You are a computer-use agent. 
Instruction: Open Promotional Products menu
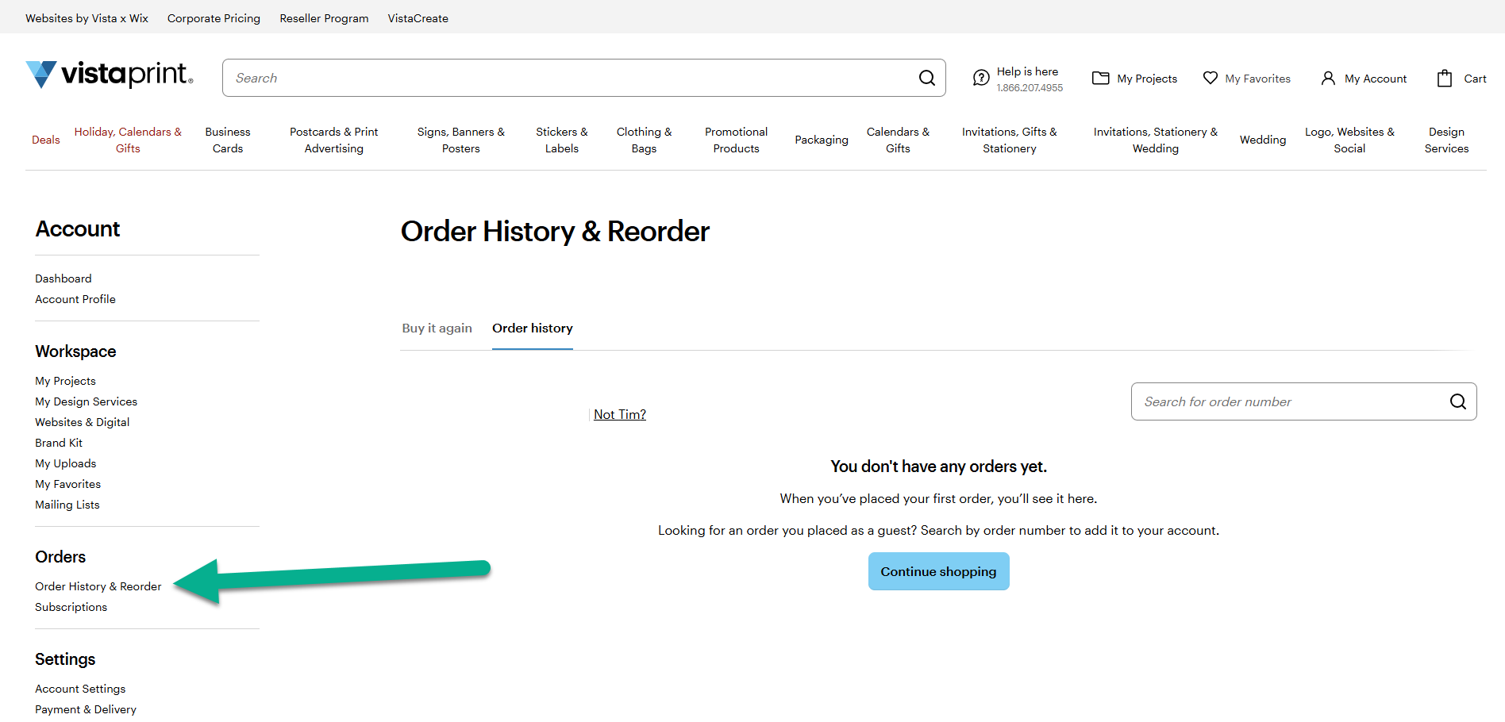736,140
